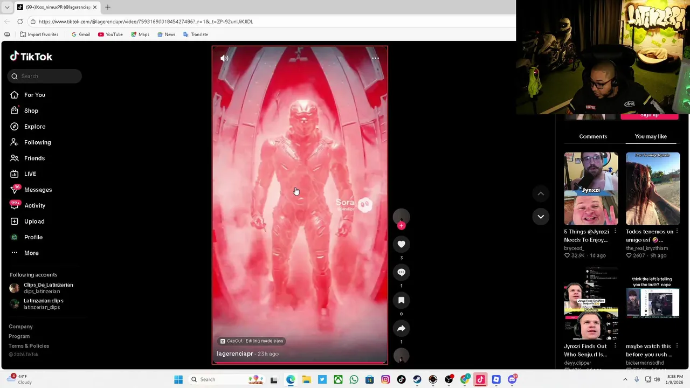The image size is (690, 388).
Task: Open the browser tab list dropdown
Action: [6, 7]
